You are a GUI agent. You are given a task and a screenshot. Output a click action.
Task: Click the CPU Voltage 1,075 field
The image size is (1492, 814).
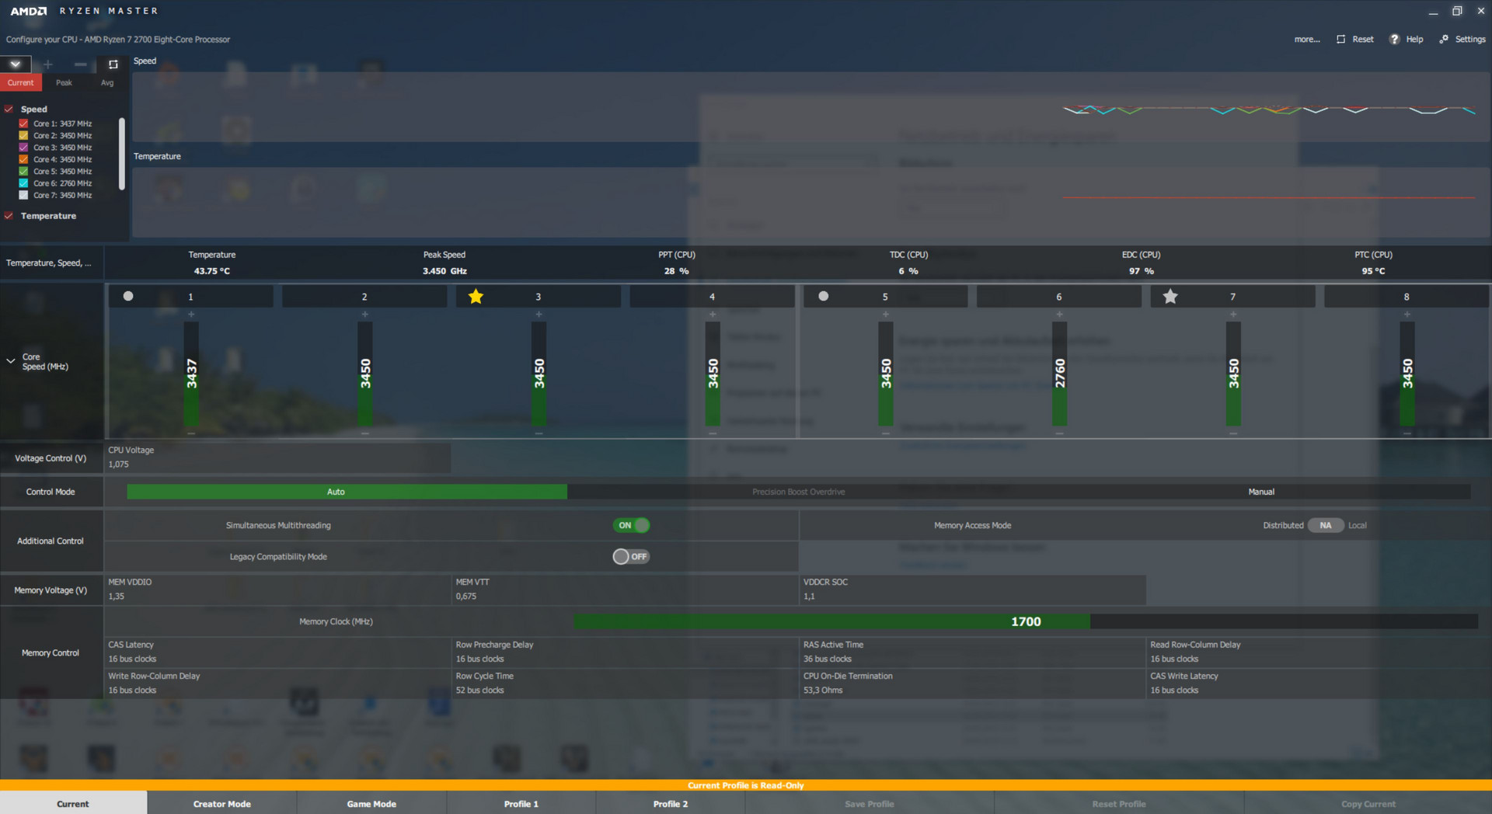coord(277,457)
